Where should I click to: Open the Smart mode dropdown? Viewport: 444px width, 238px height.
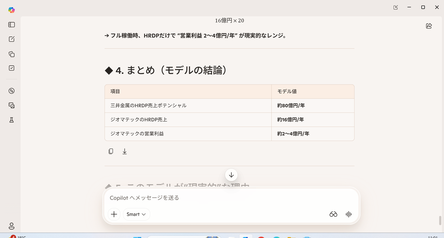pos(136,214)
